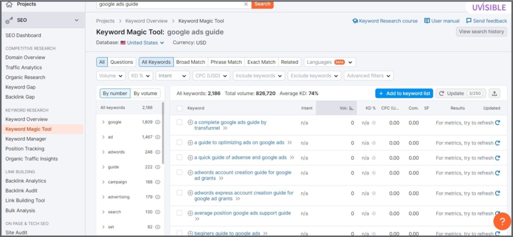Viewport: 513px width, 237px height.
Task: Select the Questions tab
Action: (x=122, y=62)
